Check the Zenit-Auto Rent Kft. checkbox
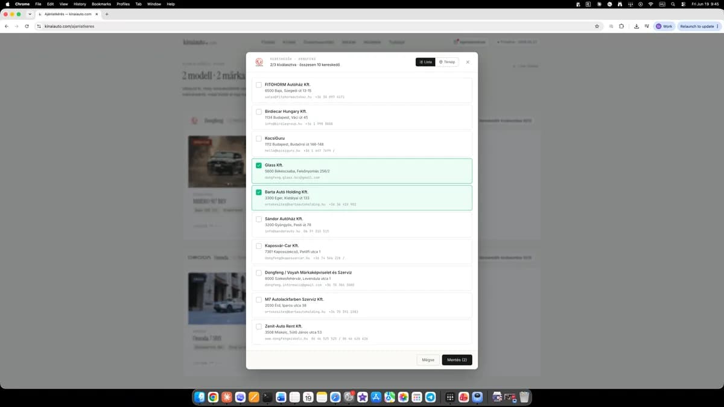Image resolution: width=724 pixels, height=407 pixels. [259, 326]
